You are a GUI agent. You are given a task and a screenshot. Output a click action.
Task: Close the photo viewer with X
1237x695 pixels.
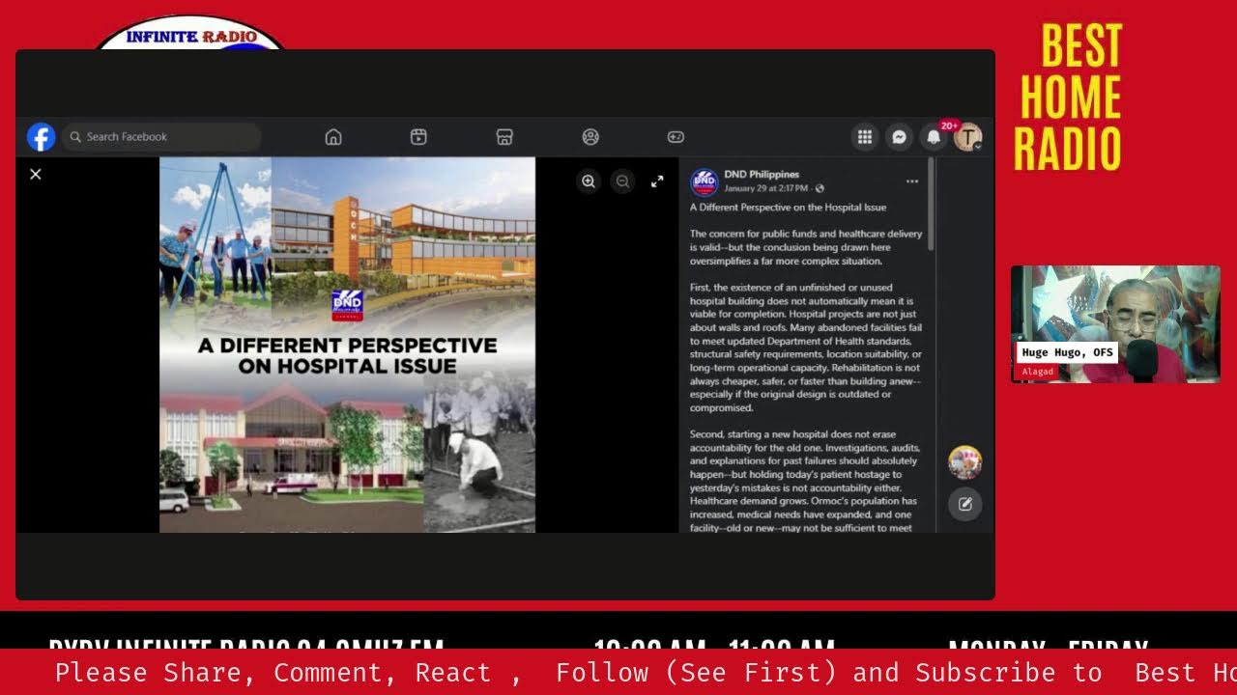pos(36,174)
